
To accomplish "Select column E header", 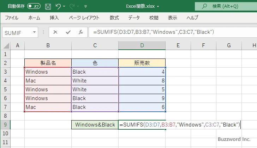I will click(x=178, y=45).
